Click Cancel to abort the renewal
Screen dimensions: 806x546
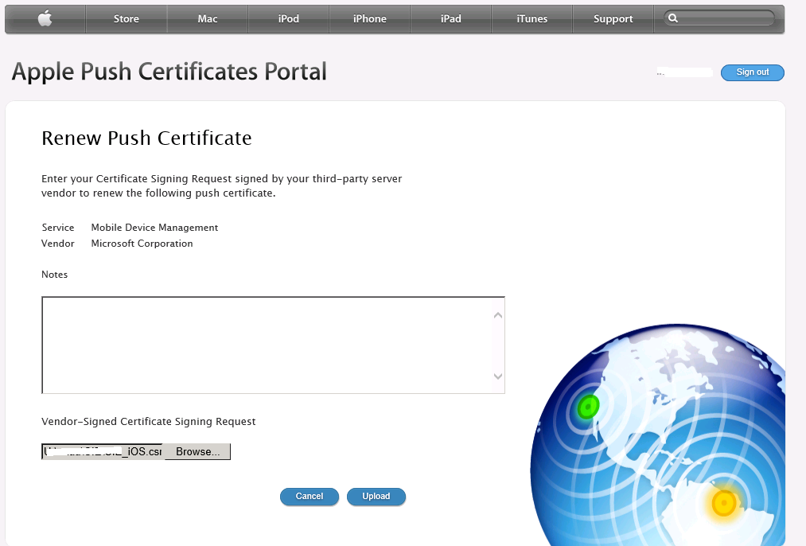309,496
